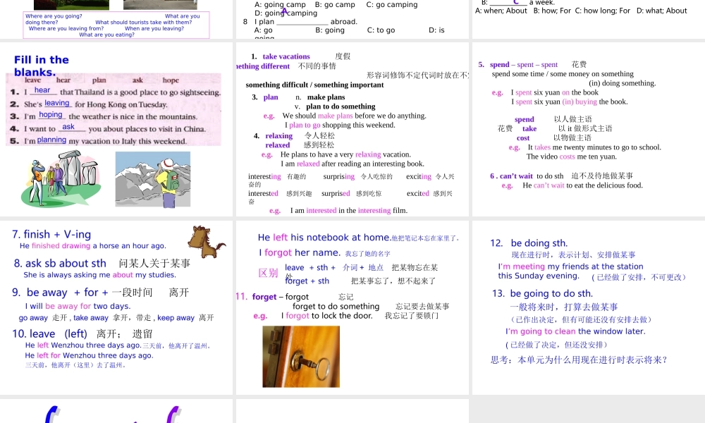Click '13. be going to do sth.' heading
This screenshot has height=423, width=705.
(542, 293)
